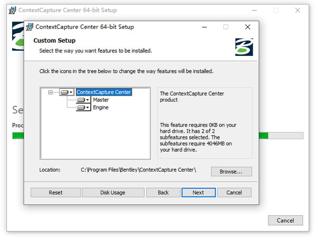This screenshot has height=237, width=317.
Task: Select the Master subfeature label
Action: pos(100,100)
